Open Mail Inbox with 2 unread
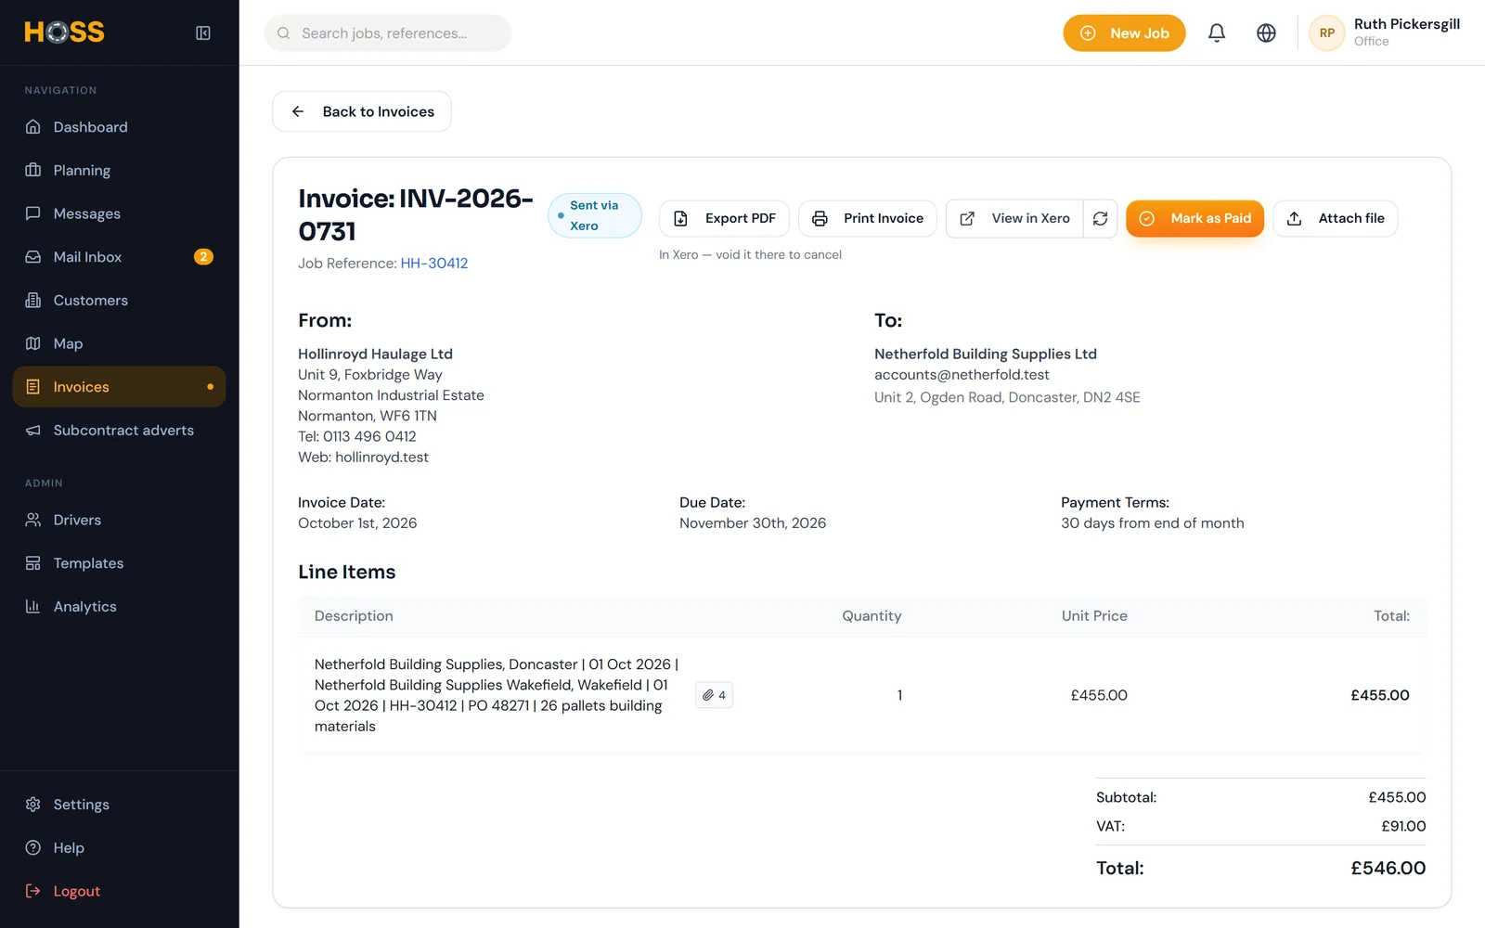This screenshot has width=1485, height=928. pyautogui.click(x=119, y=257)
